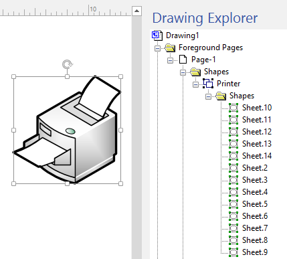Collapse the Shapes node under Printer
Screen dimensions: 287x259
click(x=208, y=96)
